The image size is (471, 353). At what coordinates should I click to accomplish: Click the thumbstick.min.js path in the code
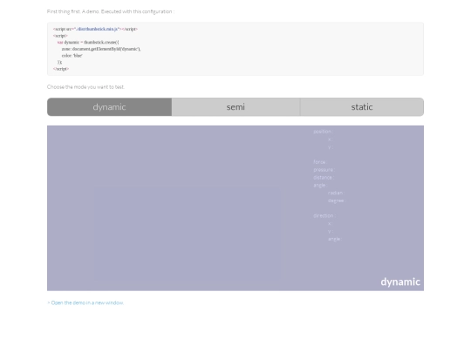97,29
